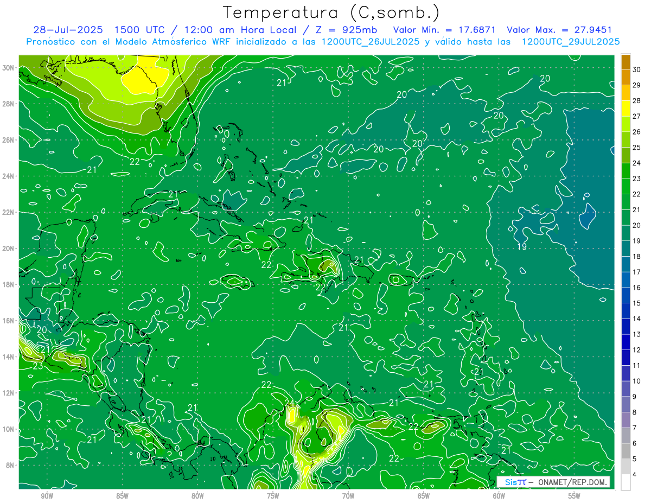Click the "75W" longitude label
The height and width of the screenshot is (503, 651).
tap(273, 496)
